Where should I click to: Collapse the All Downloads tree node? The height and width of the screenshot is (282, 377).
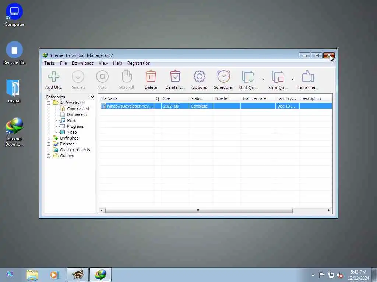tap(49, 103)
